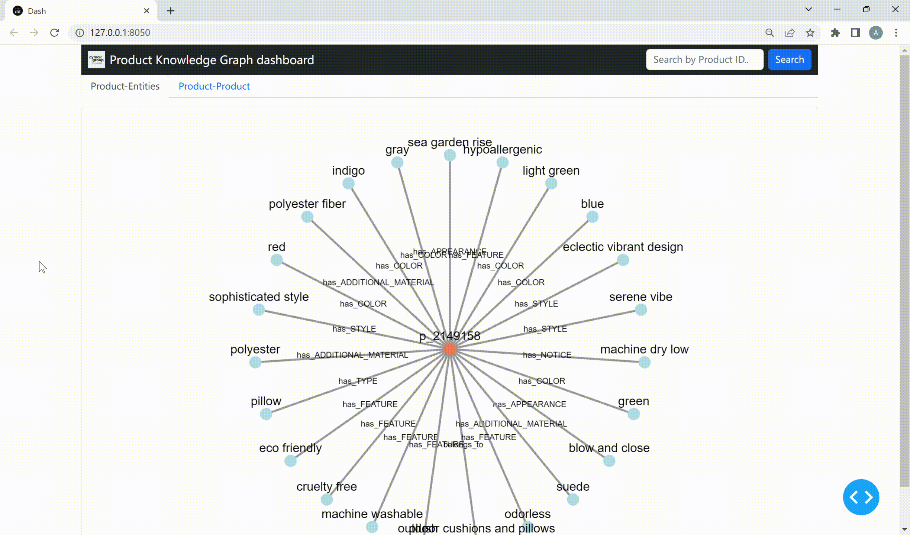Open Chrome three-dot menu
The width and height of the screenshot is (910, 535).
(896, 33)
